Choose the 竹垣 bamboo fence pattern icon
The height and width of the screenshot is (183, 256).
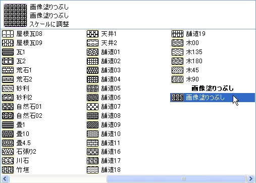pyautogui.click(x=8, y=170)
